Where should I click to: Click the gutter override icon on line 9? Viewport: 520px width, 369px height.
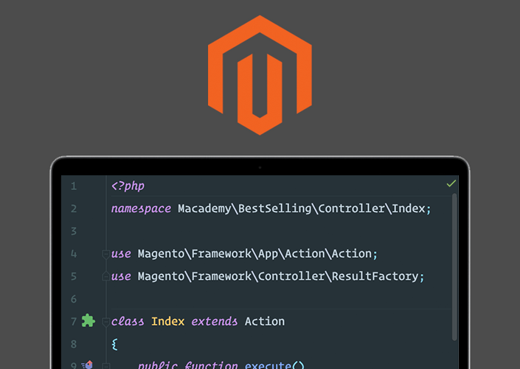[87, 365]
